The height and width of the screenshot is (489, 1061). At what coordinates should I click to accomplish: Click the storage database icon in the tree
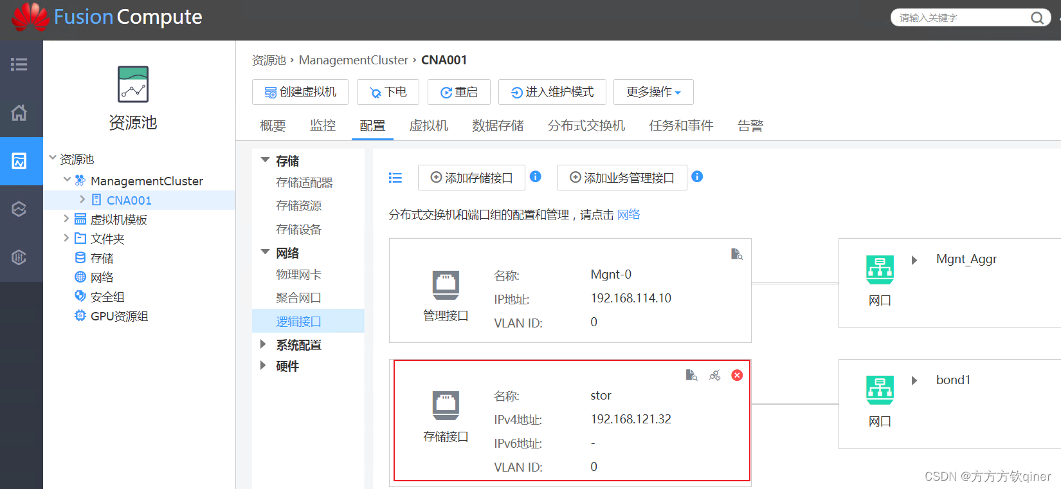[80, 258]
